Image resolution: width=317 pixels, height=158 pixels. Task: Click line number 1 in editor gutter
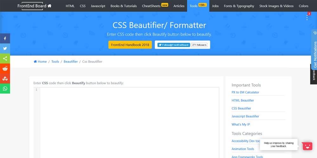pos(36,90)
